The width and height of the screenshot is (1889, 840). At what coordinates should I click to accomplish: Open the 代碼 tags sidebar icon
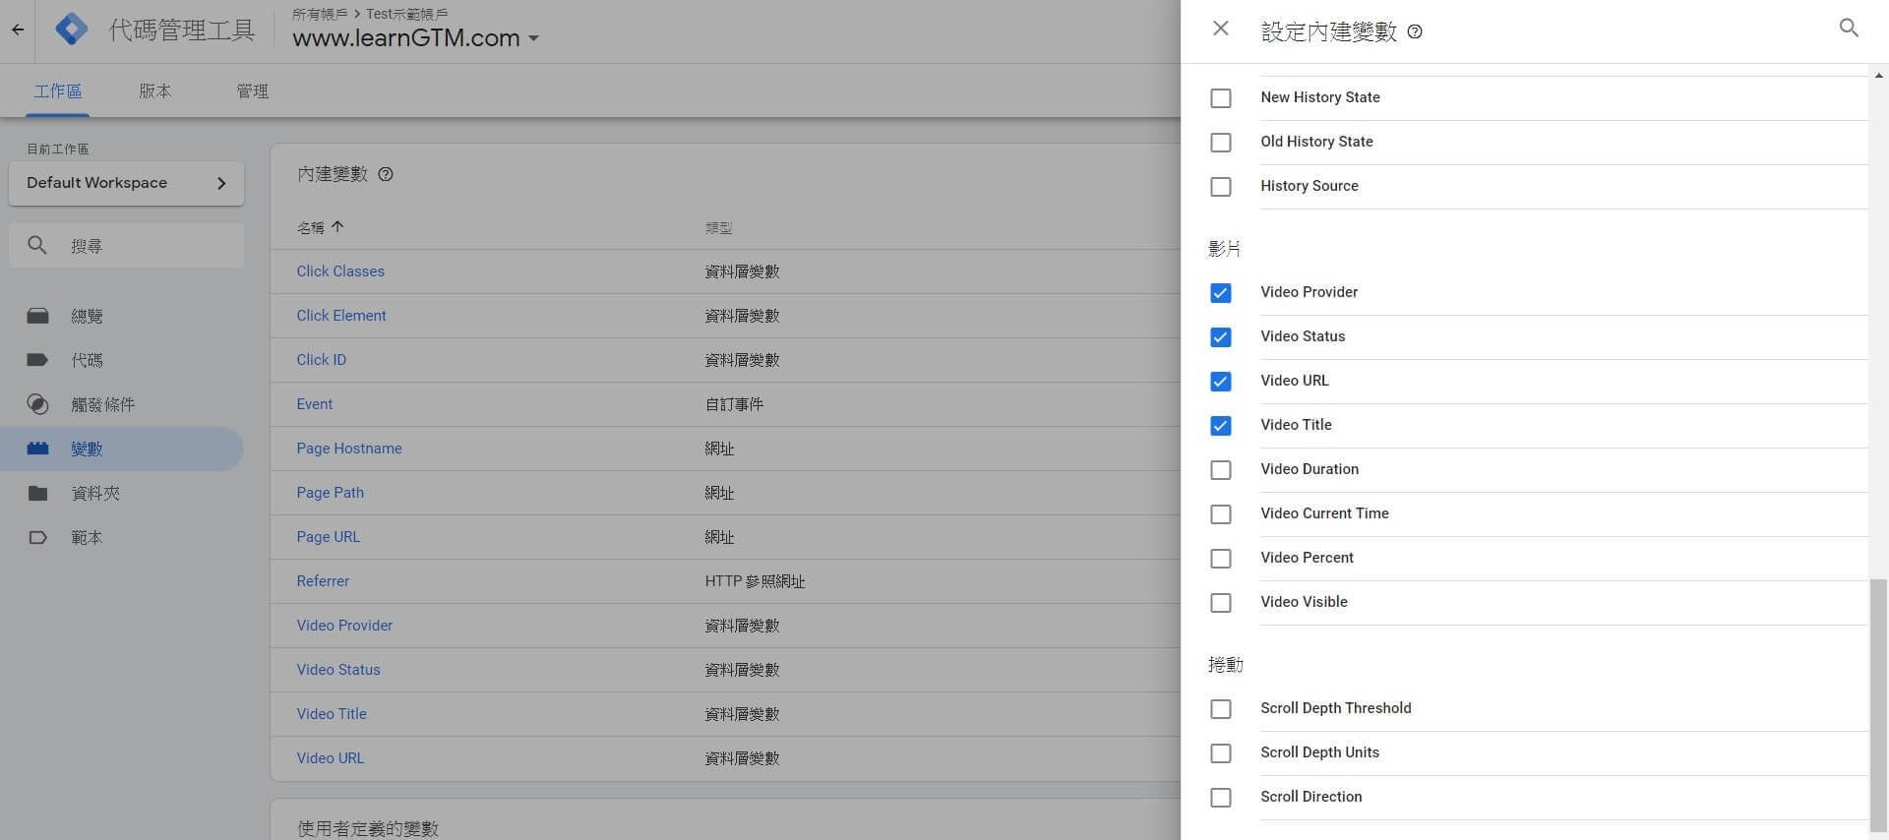pos(37,360)
